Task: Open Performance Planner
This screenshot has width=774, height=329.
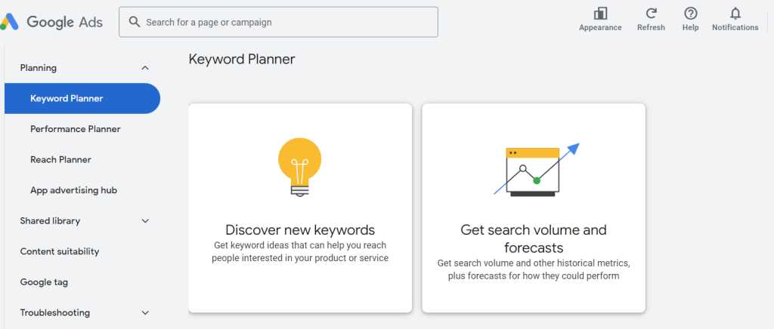Action: (76, 129)
